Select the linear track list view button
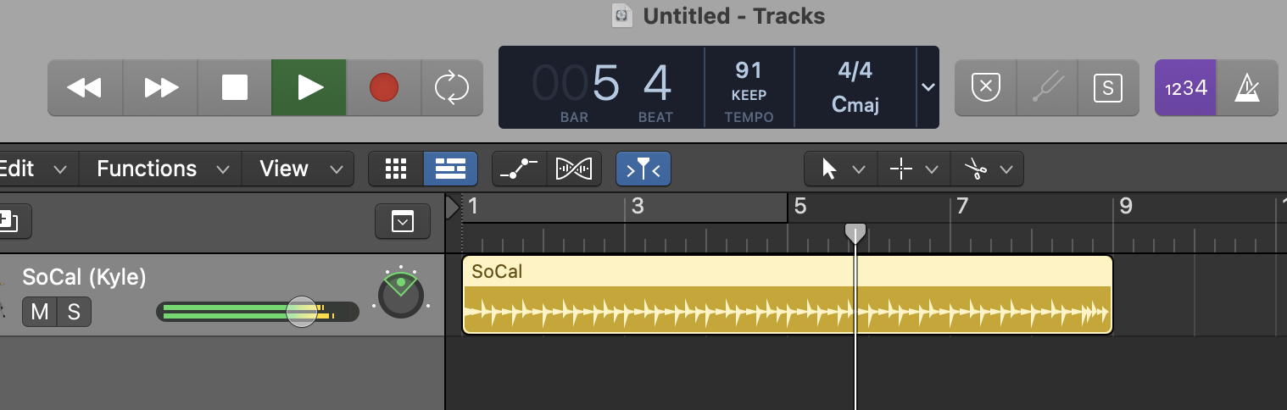 450,169
